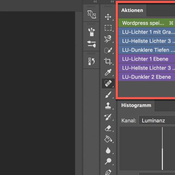Open the Brush Settings panel icon

91,44
